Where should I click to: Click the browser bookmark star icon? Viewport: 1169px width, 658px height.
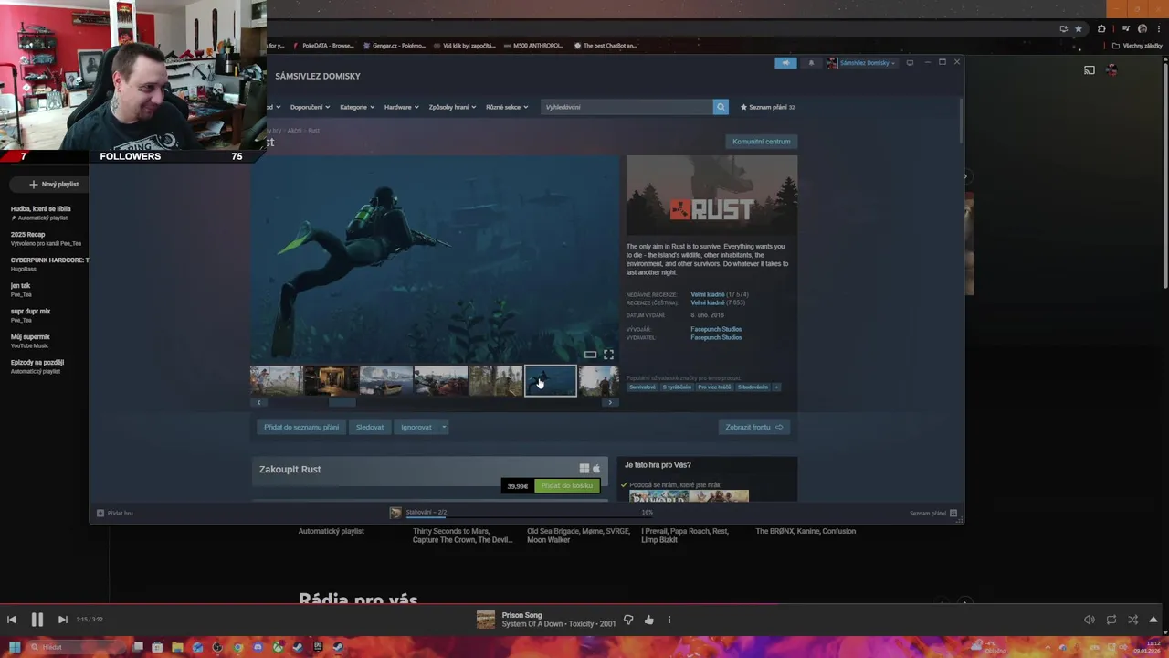pyautogui.click(x=1078, y=28)
